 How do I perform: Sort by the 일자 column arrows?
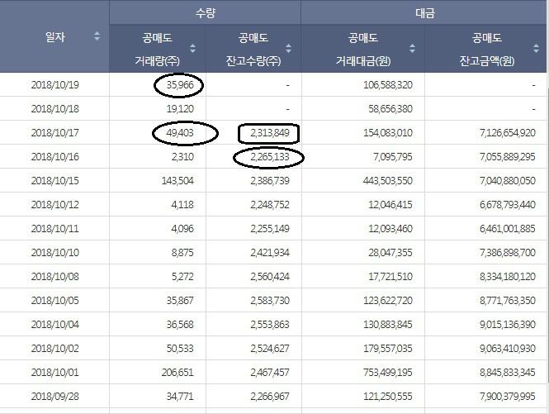[97, 36]
